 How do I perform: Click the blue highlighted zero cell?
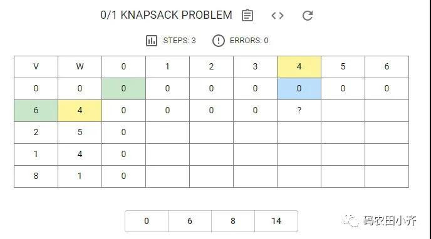click(x=299, y=89)
